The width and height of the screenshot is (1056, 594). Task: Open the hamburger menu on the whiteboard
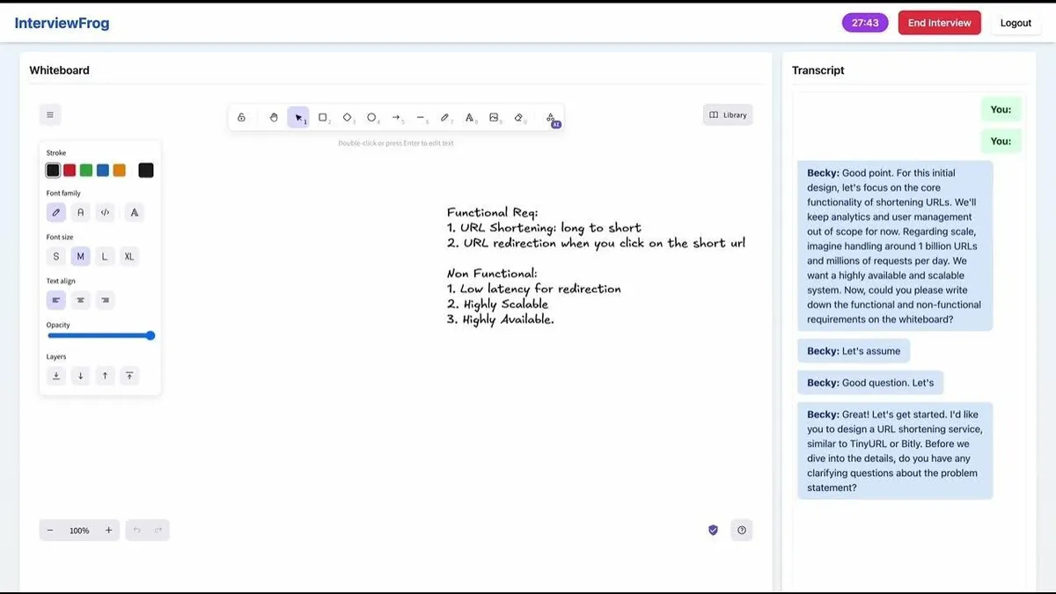pos(50,114)
